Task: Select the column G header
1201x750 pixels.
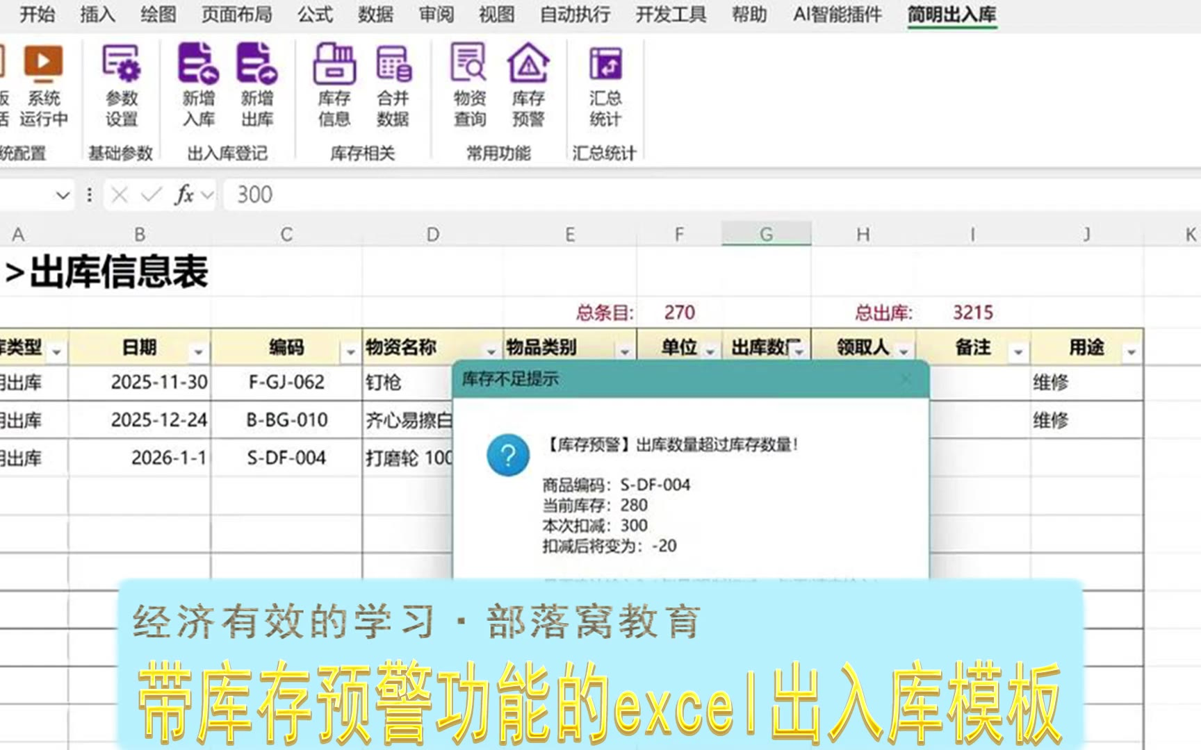Action: (x=766, y=235)
